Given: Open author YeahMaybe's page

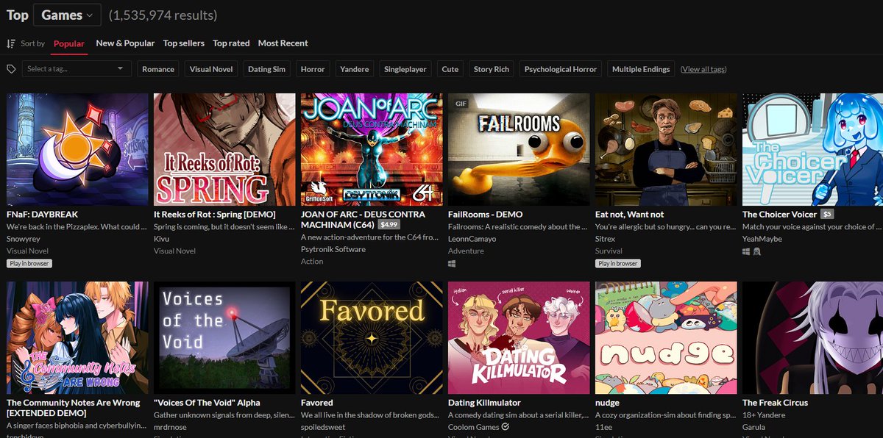Looking at the screenshot, I should pyautogui.click(x=762, y=239).
